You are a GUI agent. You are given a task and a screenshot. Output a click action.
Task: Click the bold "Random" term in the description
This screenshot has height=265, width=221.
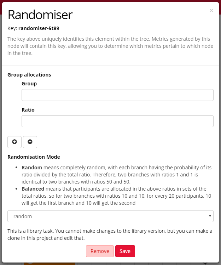click(x=32, y=167)
